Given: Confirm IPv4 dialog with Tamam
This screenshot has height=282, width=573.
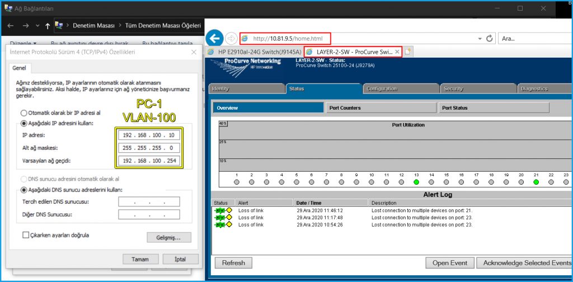Looking at the screenshot, I should point(140,260).
